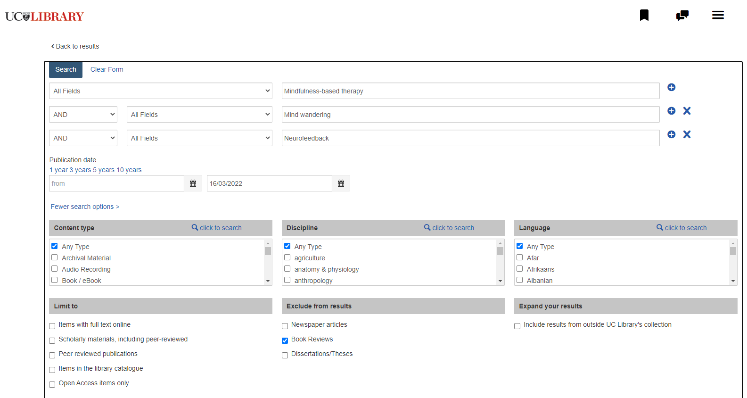Open field dropdown for the Neurofeedback row
This screenshot has width=747, height=398.
click(199, 138)
